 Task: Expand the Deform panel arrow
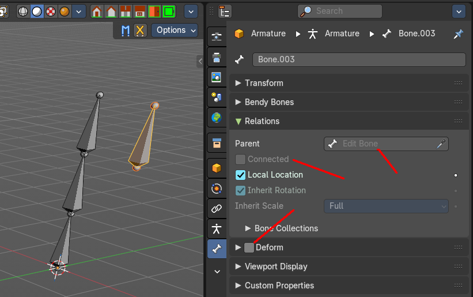[x=238, y=247]
